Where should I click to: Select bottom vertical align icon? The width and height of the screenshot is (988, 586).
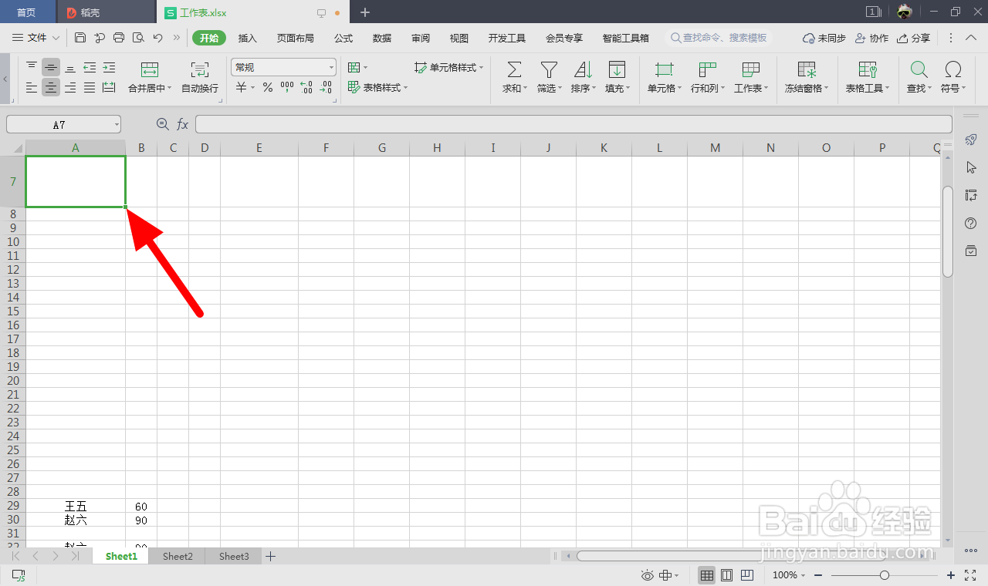tap(70, 67)
